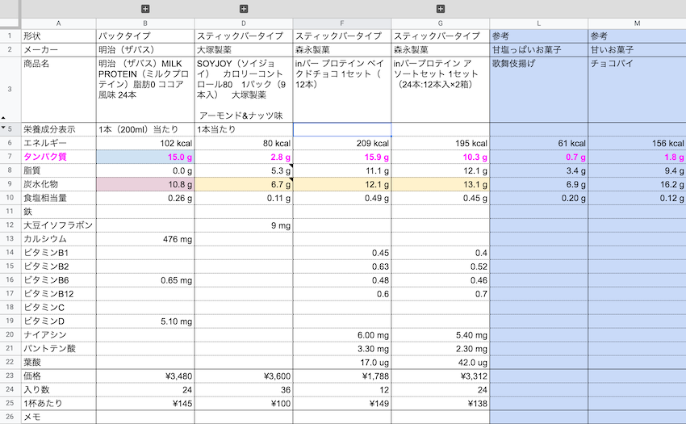Select the ¥3,600 price cell
Image resolution: width=686 pixels, height=424 pixels.
[x=244, y=376]
